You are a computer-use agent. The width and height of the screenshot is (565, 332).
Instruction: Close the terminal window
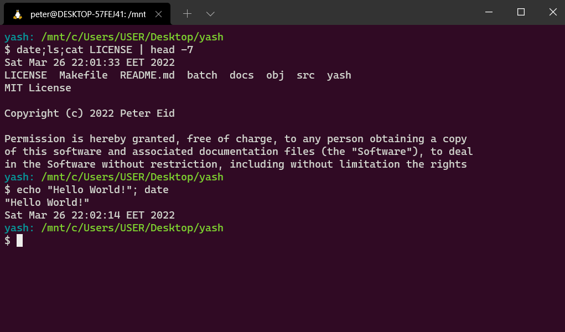(x=552, y=12)
